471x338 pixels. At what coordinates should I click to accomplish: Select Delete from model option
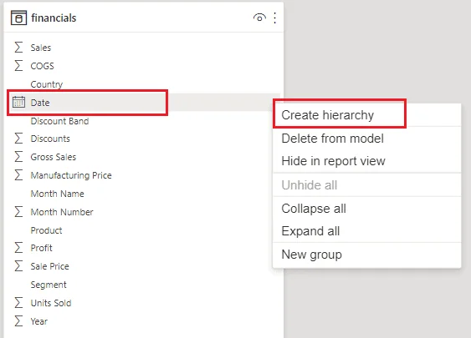(332, 139)
